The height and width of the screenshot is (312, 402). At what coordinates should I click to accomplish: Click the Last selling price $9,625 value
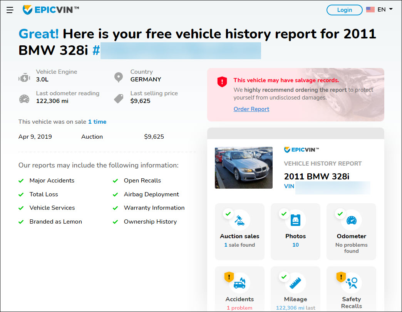pos(140,101)
